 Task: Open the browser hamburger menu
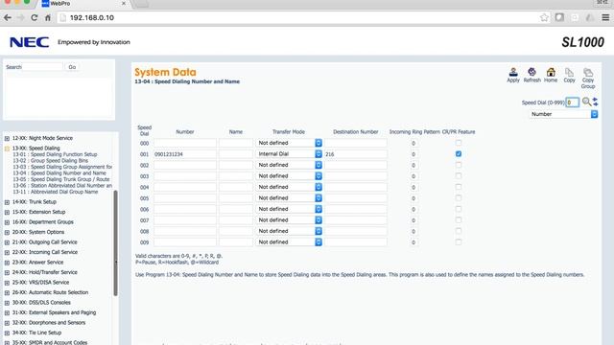click(x=605, y=17)
